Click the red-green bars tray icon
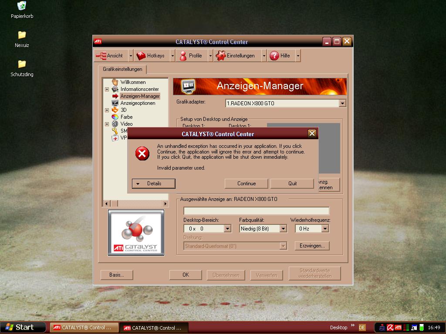 [406, 327]
